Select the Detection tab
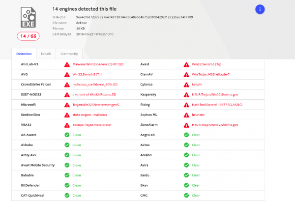295x201 pixels. pos(24,54)
